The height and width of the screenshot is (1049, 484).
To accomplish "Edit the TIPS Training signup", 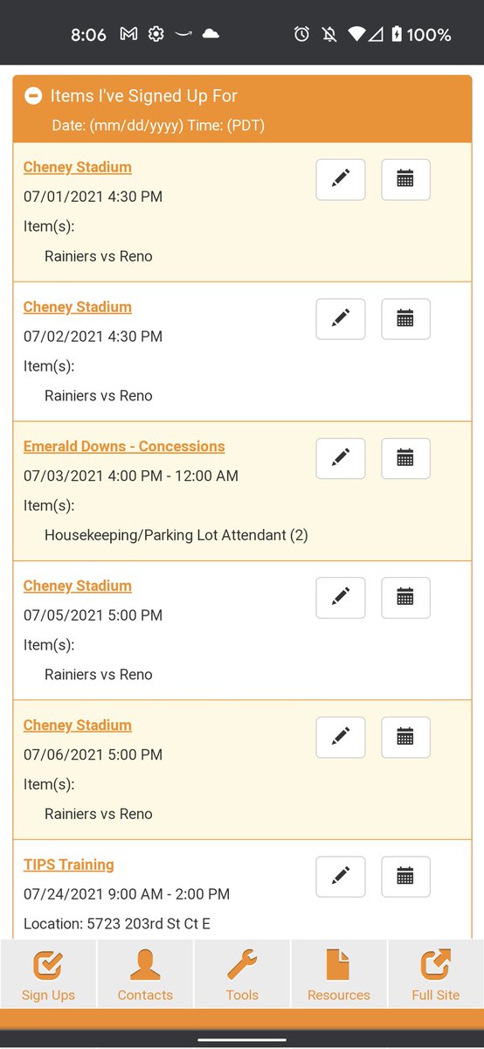I will [x=341, y=876].
